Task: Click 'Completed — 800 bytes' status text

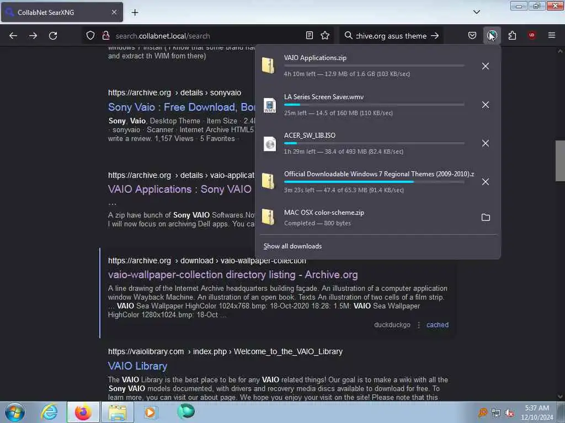Action: (x=317, y=223)
